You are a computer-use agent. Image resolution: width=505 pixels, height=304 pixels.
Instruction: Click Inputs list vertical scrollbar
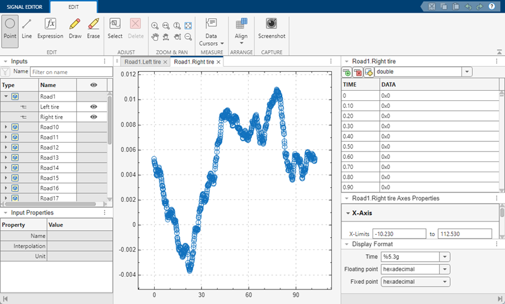pos(109,120)
